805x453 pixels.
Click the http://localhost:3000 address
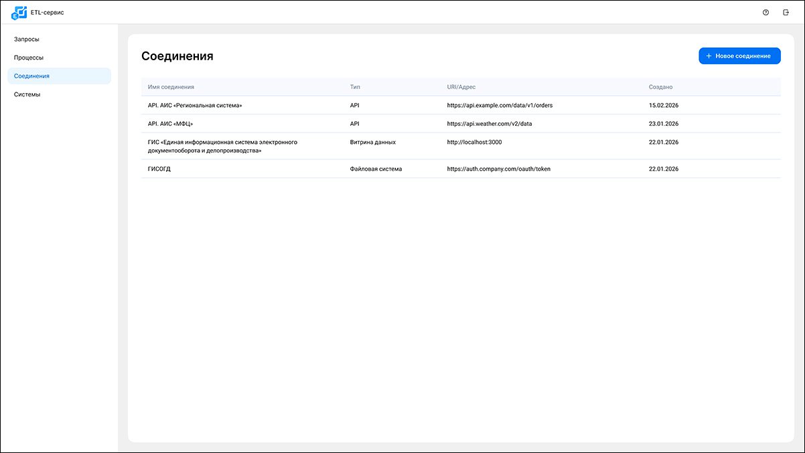click(x=474, y=143)
